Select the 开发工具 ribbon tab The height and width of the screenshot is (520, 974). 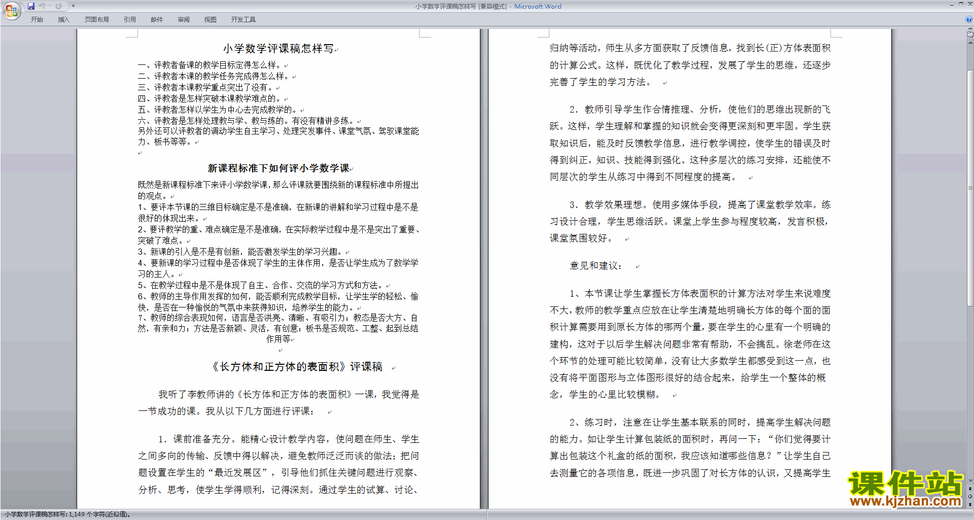point(243,19)
